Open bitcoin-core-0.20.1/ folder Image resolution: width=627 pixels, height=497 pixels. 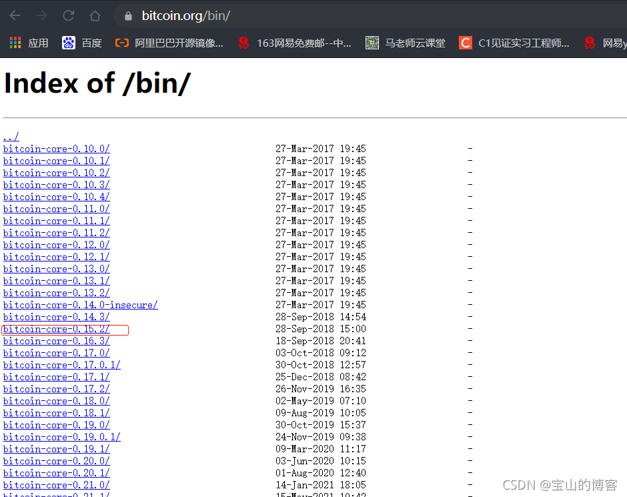click(57, 473)
